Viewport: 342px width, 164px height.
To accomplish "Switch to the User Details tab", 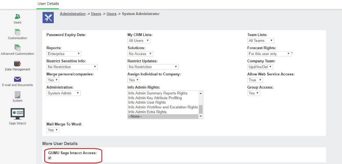I will pos(48,4).
